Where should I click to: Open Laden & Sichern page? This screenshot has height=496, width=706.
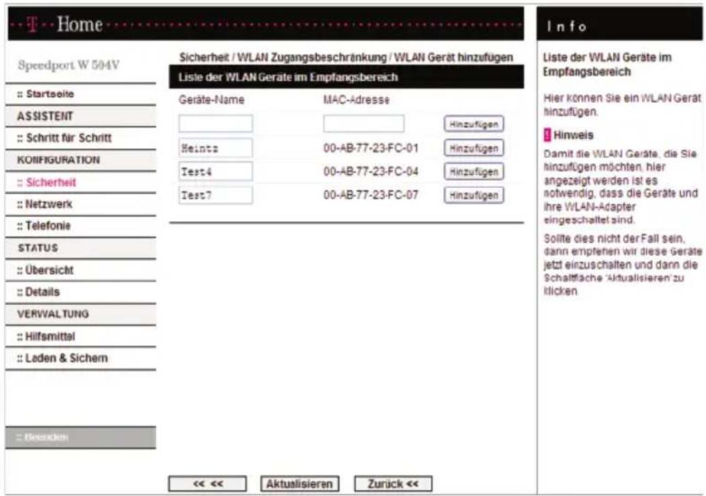(x=62, y=358)
